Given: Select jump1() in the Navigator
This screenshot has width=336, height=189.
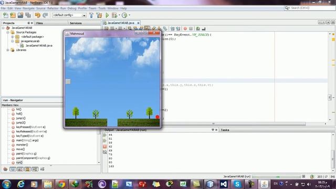Looking at the screenshot, I should (x=21, y=118).
